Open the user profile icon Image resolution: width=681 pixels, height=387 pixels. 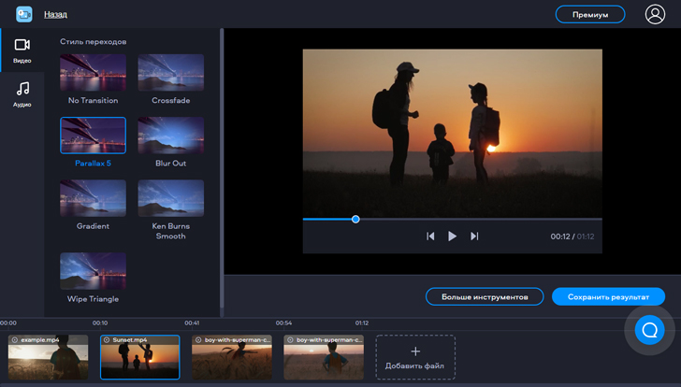(655, 14)
